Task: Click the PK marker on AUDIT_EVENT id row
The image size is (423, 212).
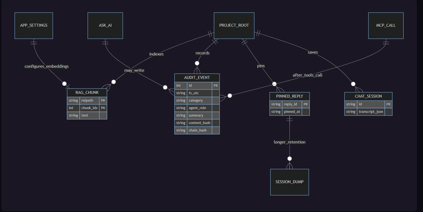Action: [216, 86]
